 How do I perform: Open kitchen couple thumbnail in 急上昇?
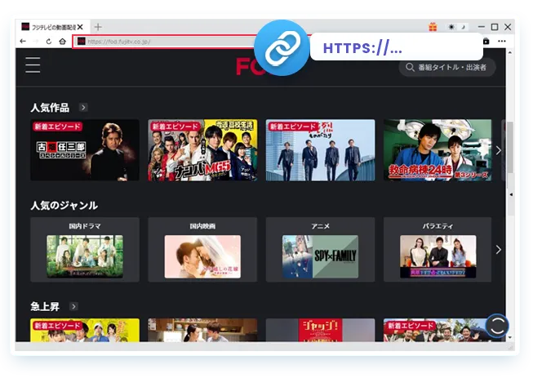coord(202,331)
